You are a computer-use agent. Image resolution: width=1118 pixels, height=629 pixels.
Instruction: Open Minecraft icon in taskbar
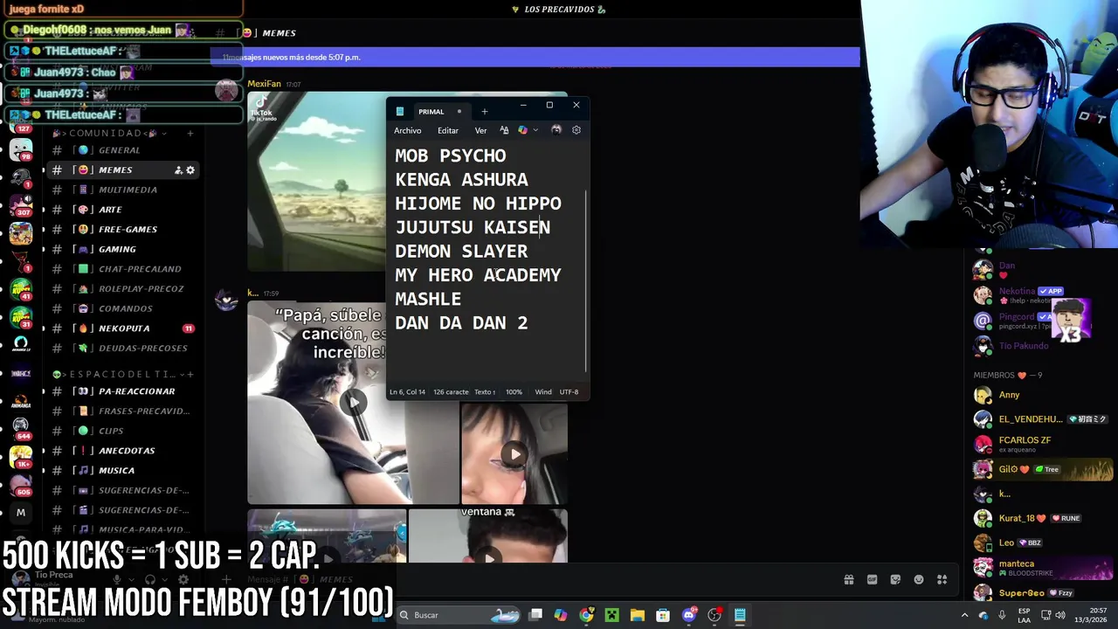coord(612,615)
